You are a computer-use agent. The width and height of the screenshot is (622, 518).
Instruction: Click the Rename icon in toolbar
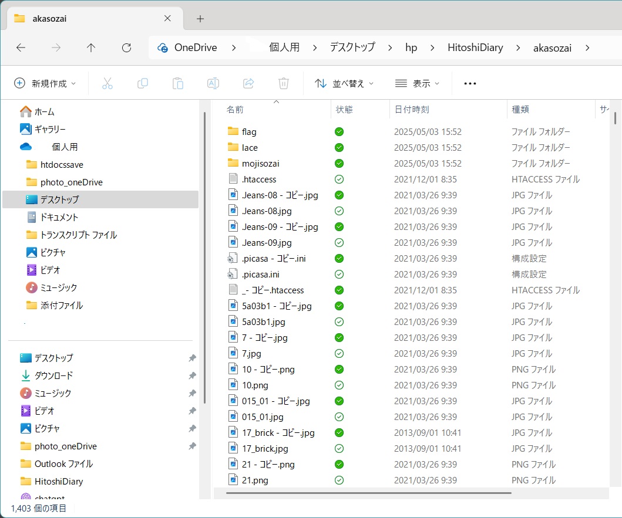click(213, 83)
